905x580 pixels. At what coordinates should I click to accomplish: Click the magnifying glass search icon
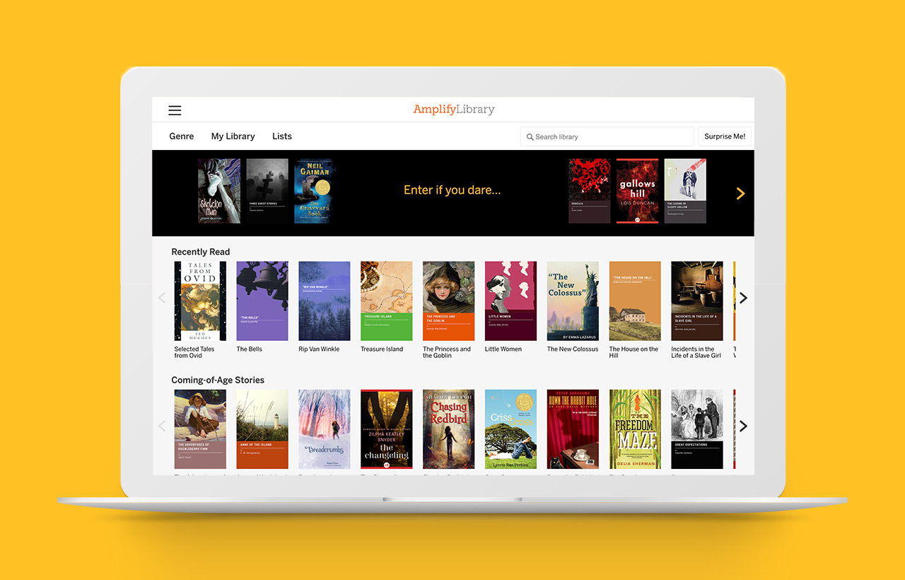coord(530,137)
